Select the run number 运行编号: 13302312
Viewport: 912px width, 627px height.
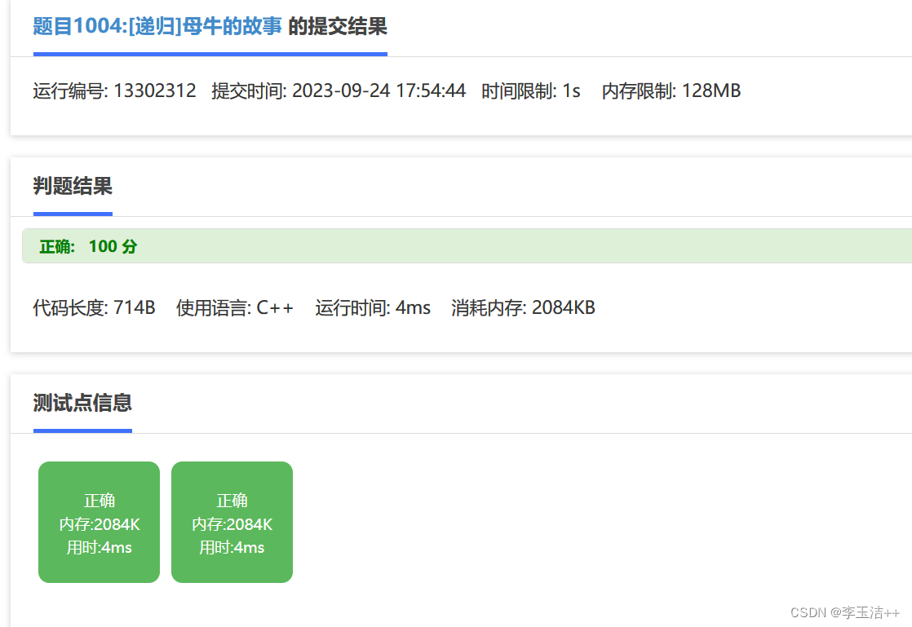pos(114,91)
